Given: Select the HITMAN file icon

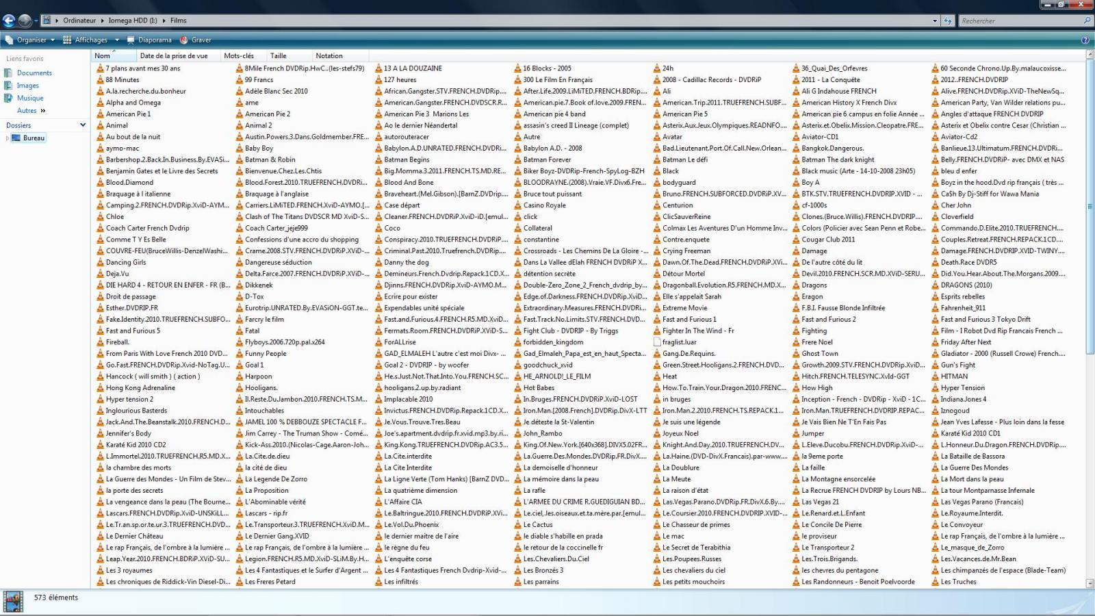Looking at the screenshot, I should click(x=936, y=376).
